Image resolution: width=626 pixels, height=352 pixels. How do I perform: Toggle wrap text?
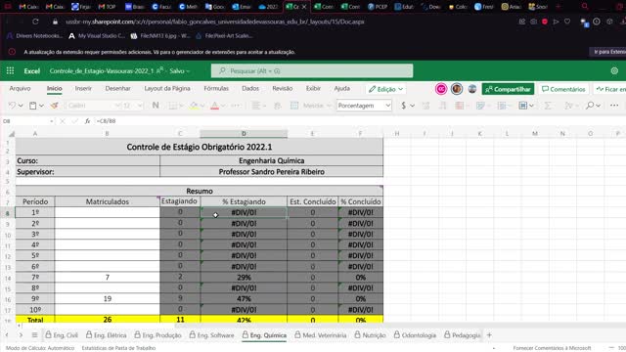(x=278, y=106)
